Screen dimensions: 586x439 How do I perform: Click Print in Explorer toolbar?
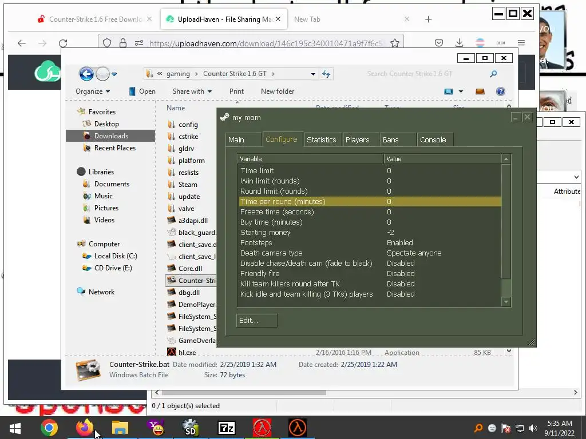[236, 91]
